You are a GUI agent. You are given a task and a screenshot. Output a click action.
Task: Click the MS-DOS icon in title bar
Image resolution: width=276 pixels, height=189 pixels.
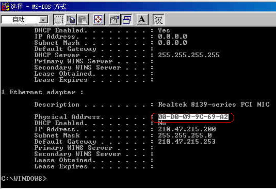[6, 7]
